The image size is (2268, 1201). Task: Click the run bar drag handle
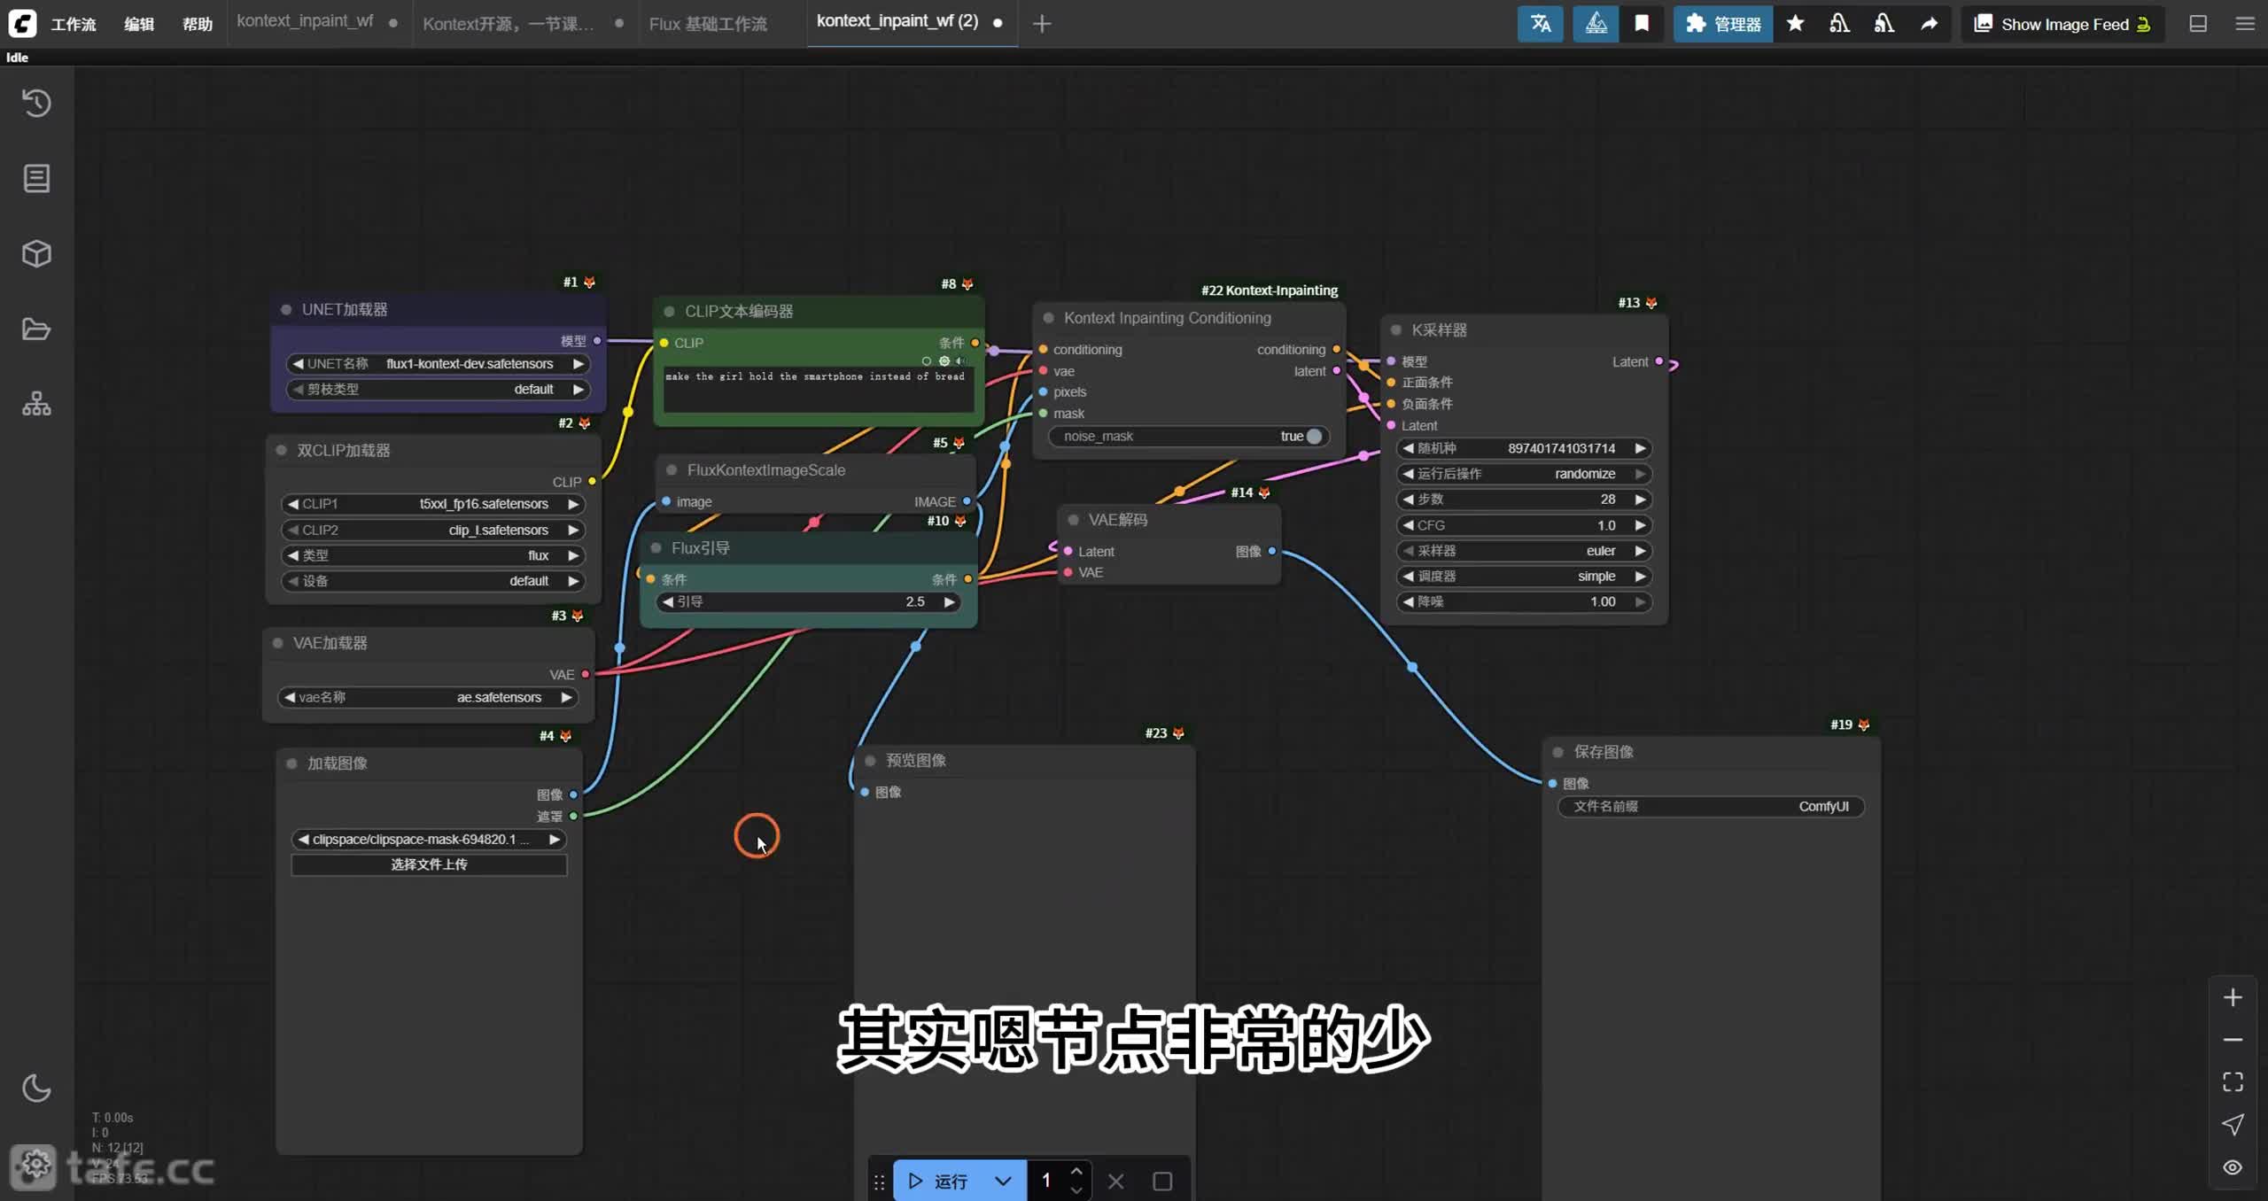click(x=879, y=1182)
